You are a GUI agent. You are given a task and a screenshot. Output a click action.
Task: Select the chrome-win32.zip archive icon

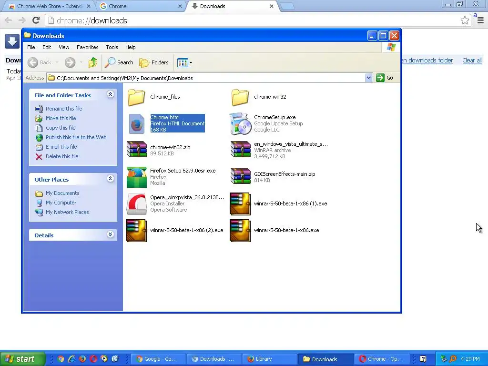click(x=136, y=150)
